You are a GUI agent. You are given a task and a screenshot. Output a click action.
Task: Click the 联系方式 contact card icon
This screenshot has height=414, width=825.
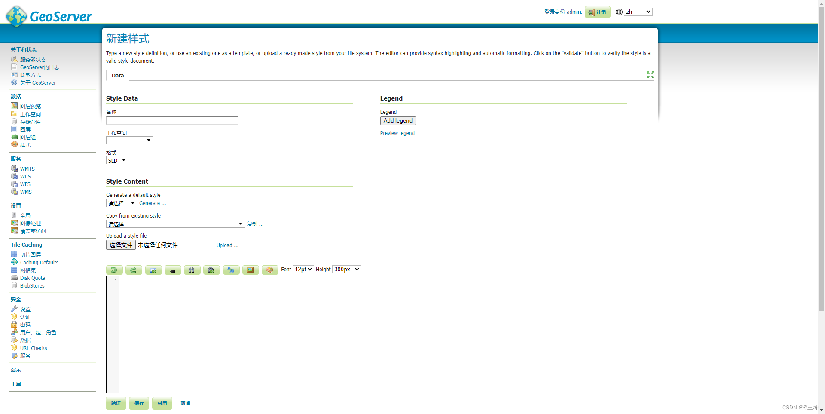click(x=14, y=75)
